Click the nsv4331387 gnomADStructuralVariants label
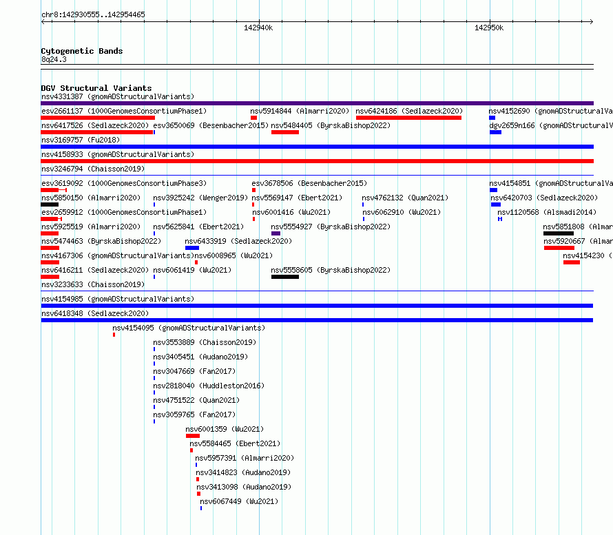613x535 pixels. [118, 96]
